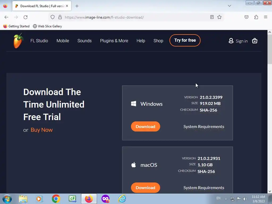Click the Windows logo icon in download card
Image resolution: width=272 pixels, height=204 pixels.
point(134,104)
